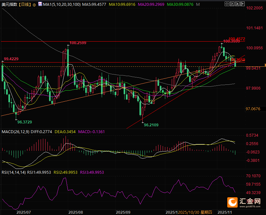
Task: Click the 100.2599 high price label
Action: click(x=78, y=43)
